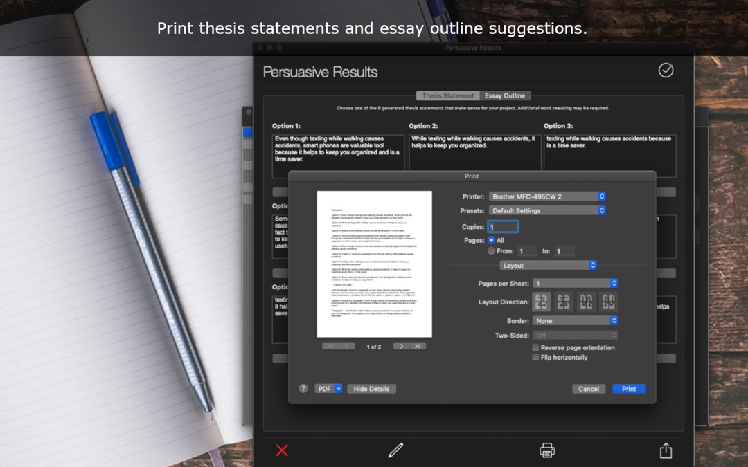Click the print preview page thumbnail
The image size is (748, 467).
pyautogui.click(x=375, y=264)
